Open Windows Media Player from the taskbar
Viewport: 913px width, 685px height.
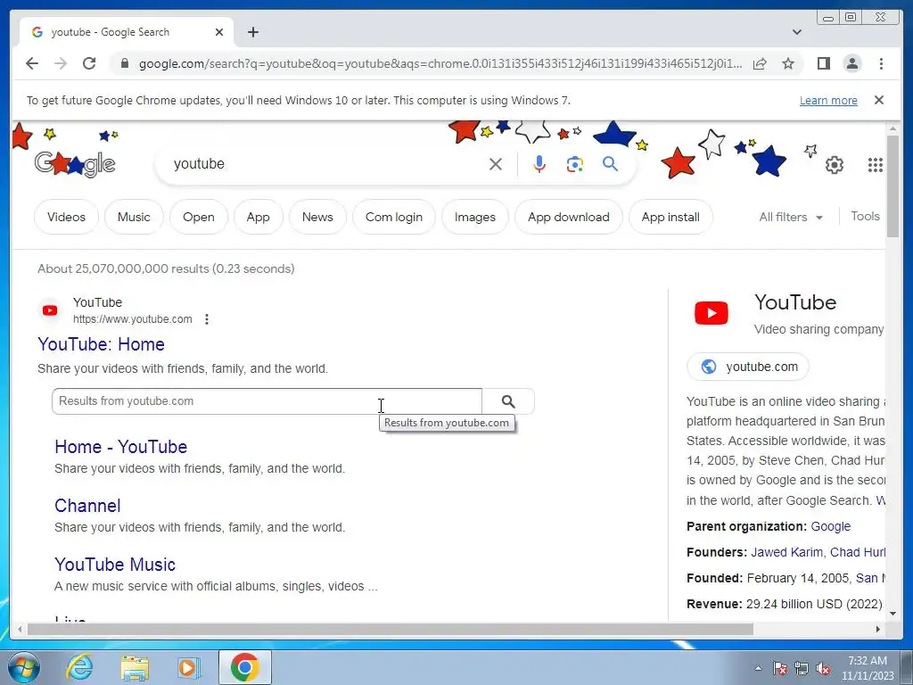point(188,667)
